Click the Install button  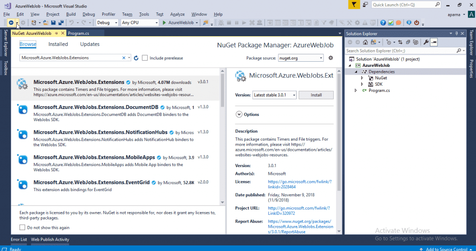click(x=316, y=95)
